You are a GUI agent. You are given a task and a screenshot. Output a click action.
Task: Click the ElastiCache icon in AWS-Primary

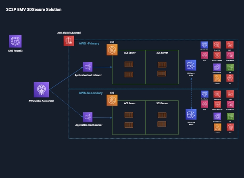[204, 44]
